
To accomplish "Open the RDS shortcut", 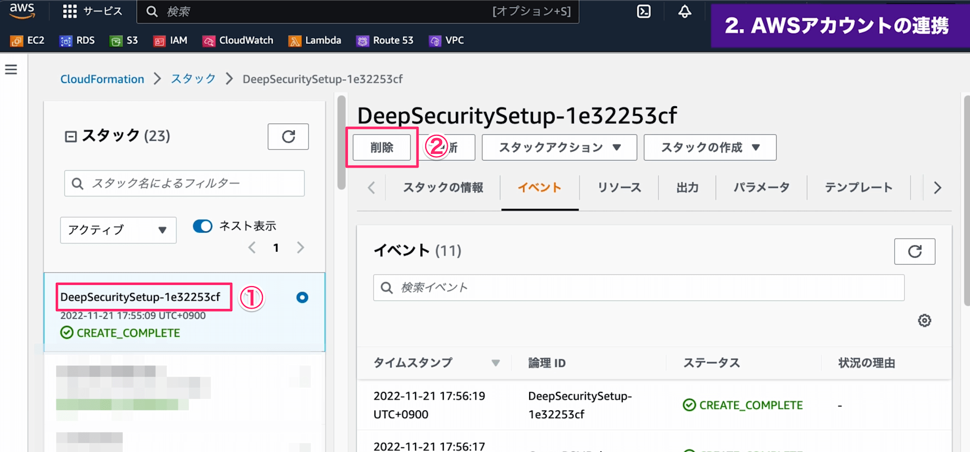I will coord(77,41).
